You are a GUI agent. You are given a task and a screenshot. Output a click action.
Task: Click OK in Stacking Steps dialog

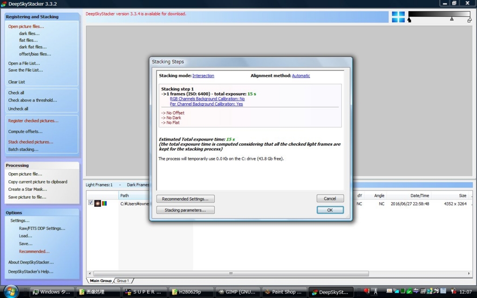click(330, 210)
